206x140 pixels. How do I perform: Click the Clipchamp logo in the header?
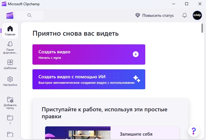(10, 15)
